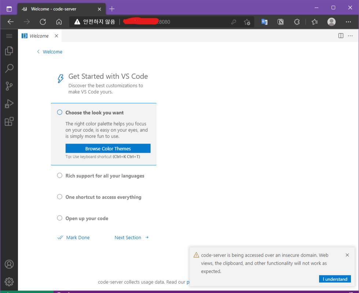The height and width of the screenshot is (293, 359).
Task: Go back to the Welcome page link
Action: click(50, 52)
